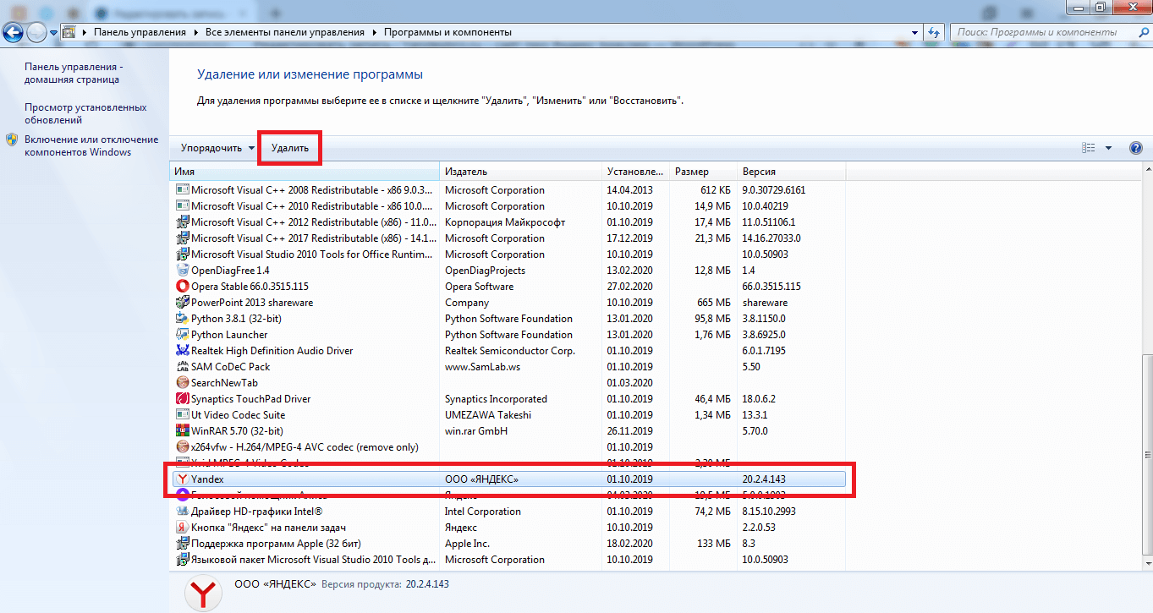1153x613 pixels.
Task: Sort by the Размер column header
Action: click(703, 172)
